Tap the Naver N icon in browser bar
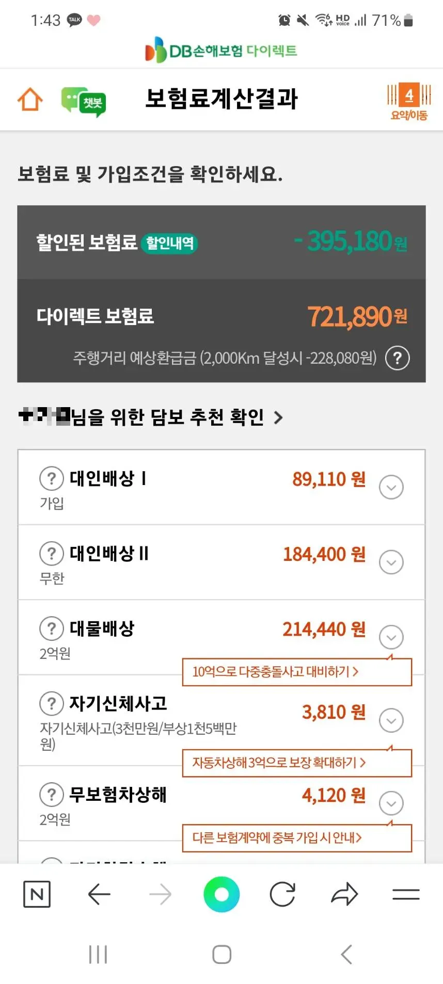This screenshot has height=984, width=443. pos(37,893)
